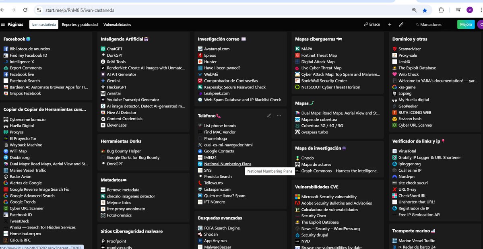The height and width of the screenshot is (249, 483).
Task: Open Find my Facebook ID bookmark
Action: (x=28, y=56)
